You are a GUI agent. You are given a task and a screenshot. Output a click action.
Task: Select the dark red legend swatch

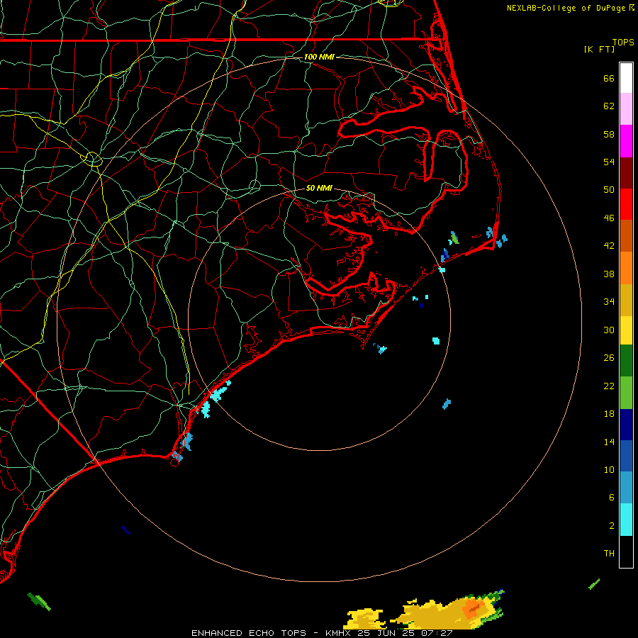click(626, 173)
